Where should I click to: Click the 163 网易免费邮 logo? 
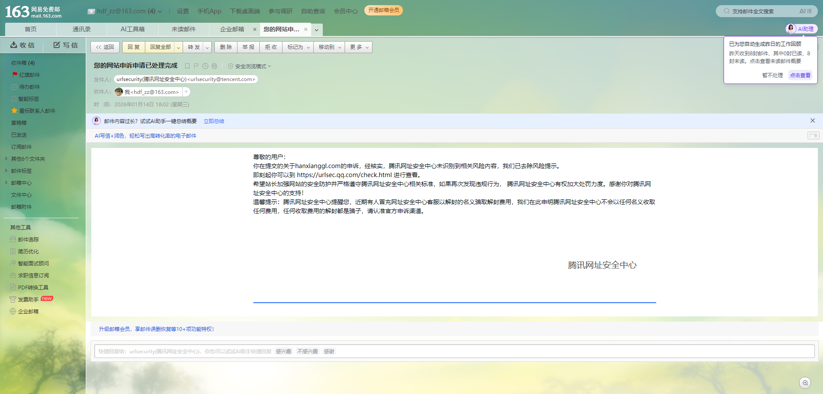(33, 12)
